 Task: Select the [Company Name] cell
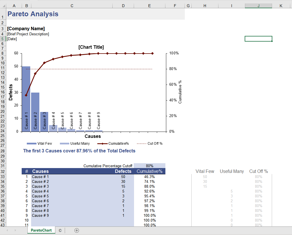26,28
